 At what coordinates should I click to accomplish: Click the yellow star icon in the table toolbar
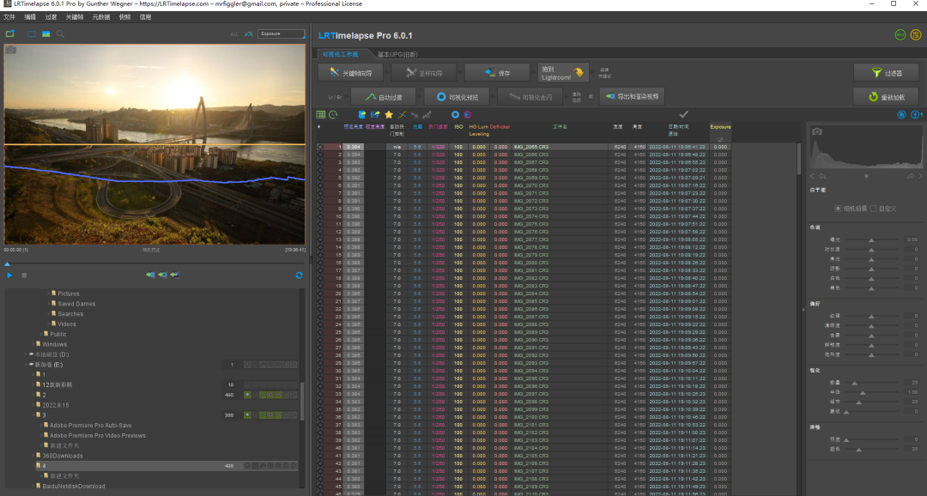388,114
